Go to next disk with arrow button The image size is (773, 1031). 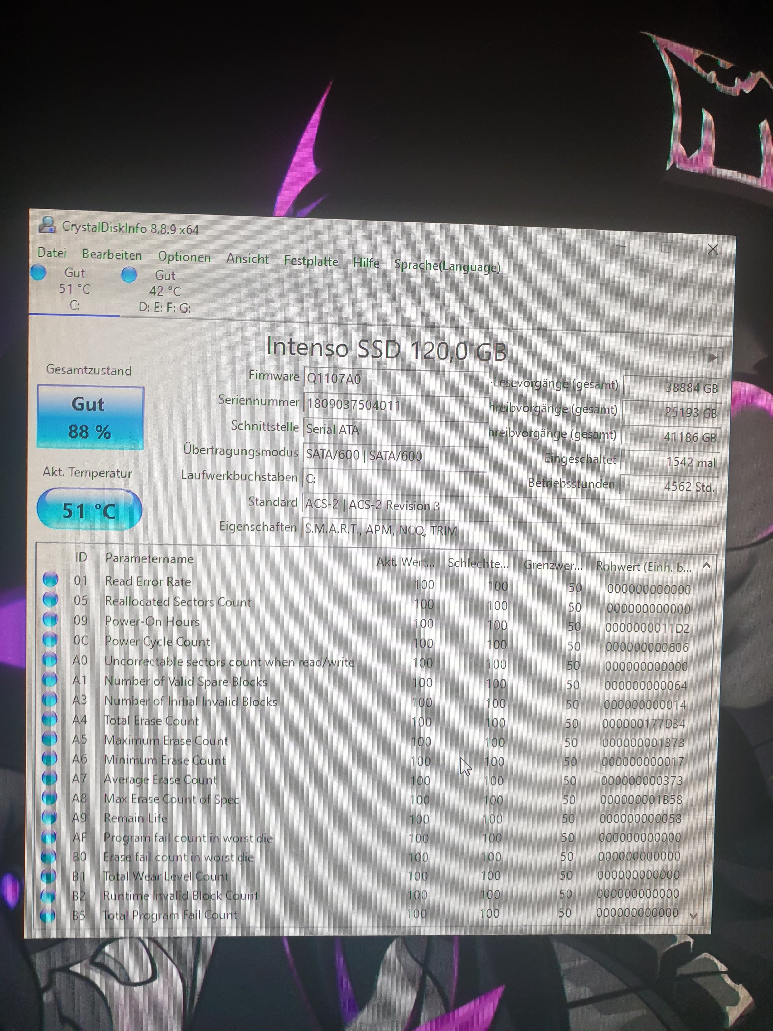coord(712,358)
